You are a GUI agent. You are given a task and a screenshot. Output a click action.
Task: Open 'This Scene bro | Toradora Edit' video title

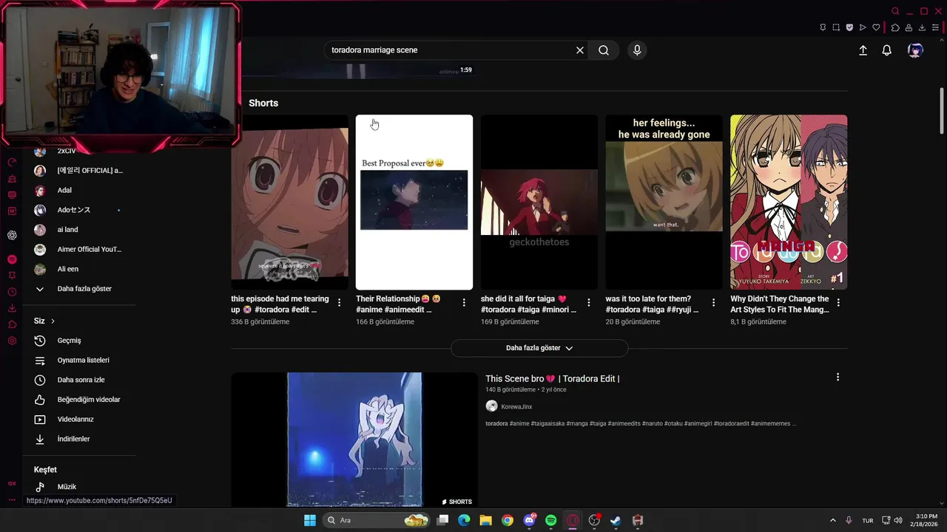click(553, 378)
